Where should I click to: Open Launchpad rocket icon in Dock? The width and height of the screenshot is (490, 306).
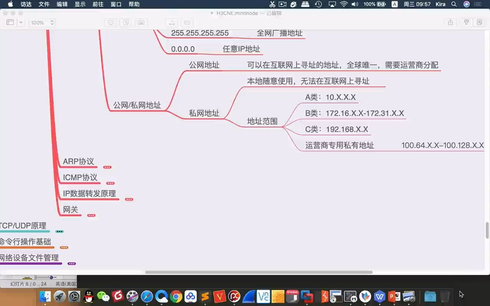pyautogui.click(x=60, y=296)
